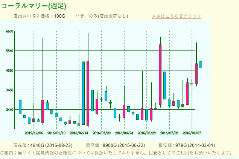Click the date label 2016/05/29

pos(147,133)
